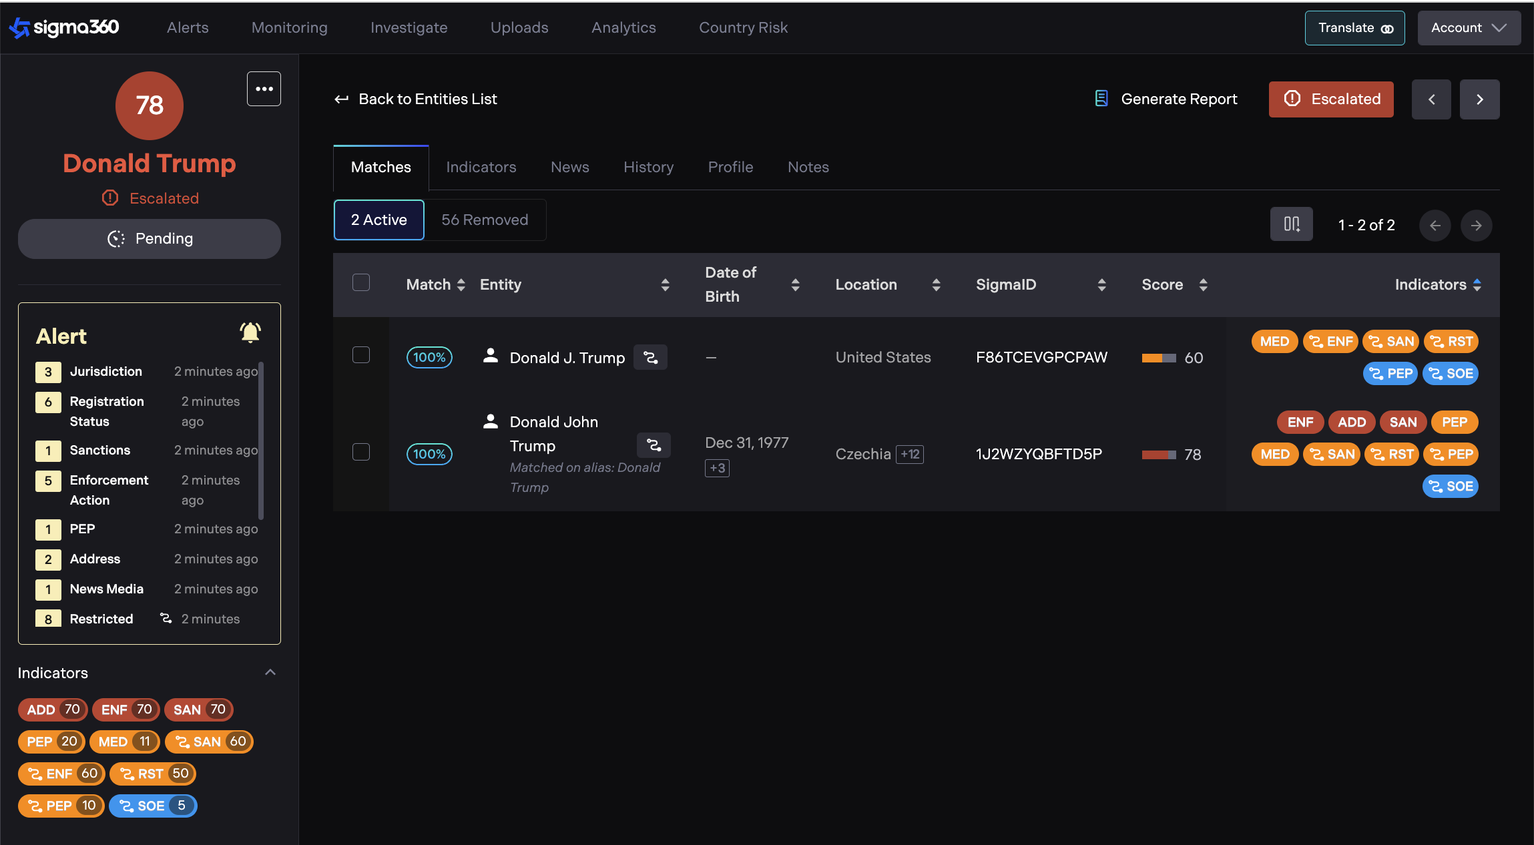
Task: Click network link icon beside Donald John Trump
Action: (x=654, y=445)
